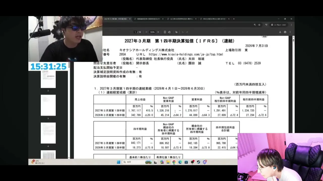Open a new browser tab
The height and width of the screenshot is (181, 323).
coord(234,19)
